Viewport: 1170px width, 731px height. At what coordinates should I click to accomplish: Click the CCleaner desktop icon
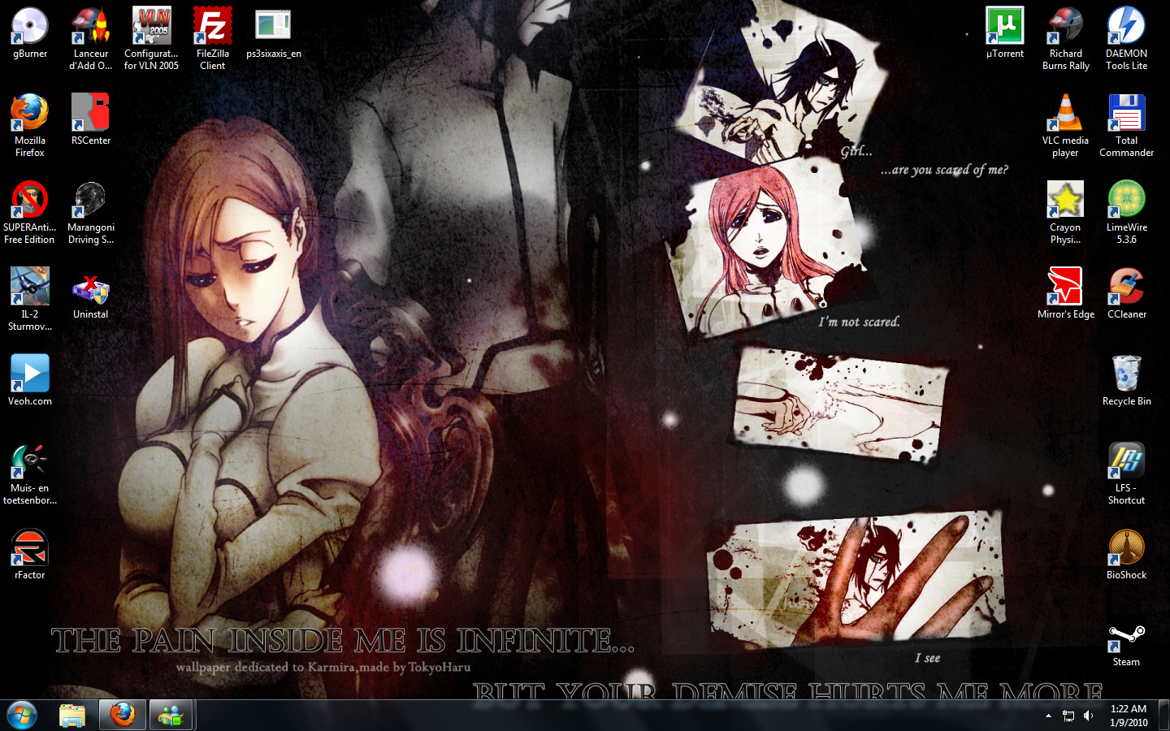[x=1127, y=293]
